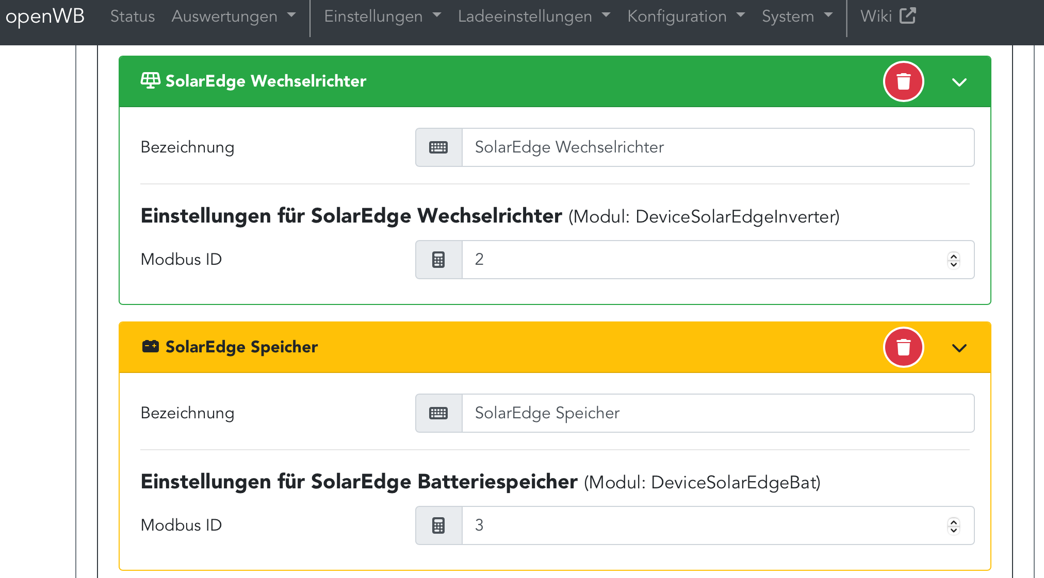Collapse the SolarEdge Speicher card
This screenshot has height=578, width=1044.
pos(959,348)
